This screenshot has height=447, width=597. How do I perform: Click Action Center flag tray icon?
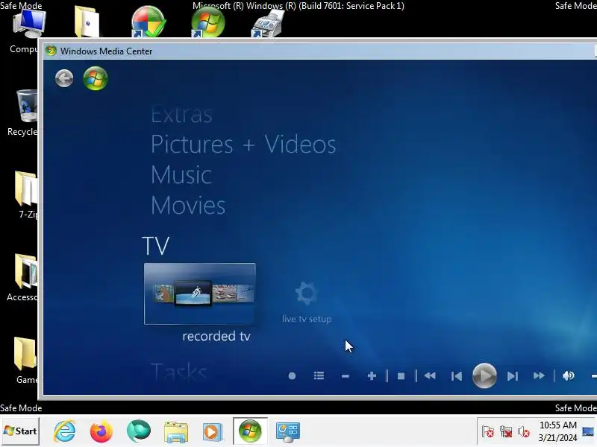coord(488,432)
